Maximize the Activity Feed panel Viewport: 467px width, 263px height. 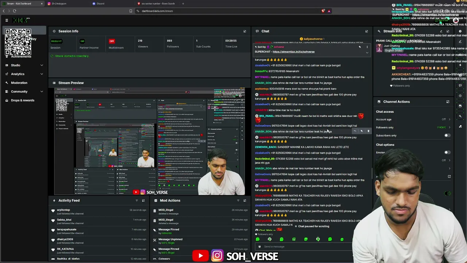pyautogui.click(x=143, y=201)
